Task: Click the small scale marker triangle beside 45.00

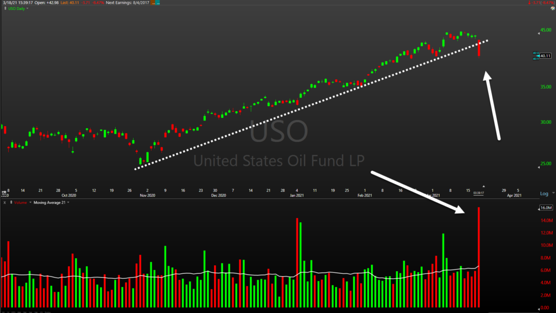Action: tap(539, 33)
